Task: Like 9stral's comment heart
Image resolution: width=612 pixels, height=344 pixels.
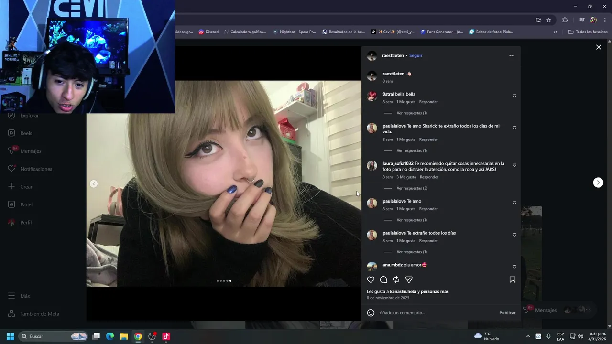Action: [x=514, y=96]
